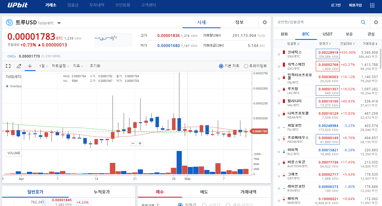Sort coin list by 한글명 column
The height and width of the screenshot is (206, 382).
(x=293, y=44)
